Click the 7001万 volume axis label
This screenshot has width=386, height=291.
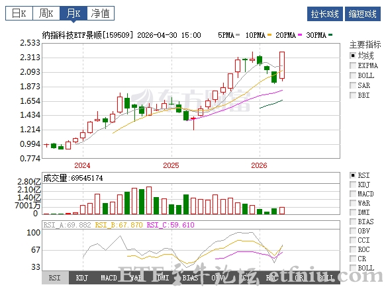(x=28, y=206)
